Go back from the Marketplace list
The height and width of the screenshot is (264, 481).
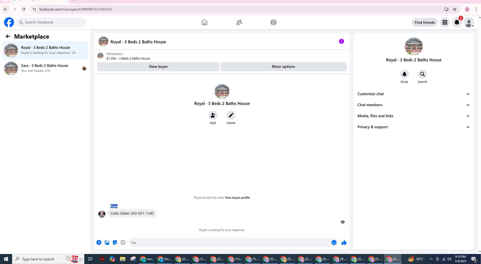pyautogui.click(x=8, y=37)
